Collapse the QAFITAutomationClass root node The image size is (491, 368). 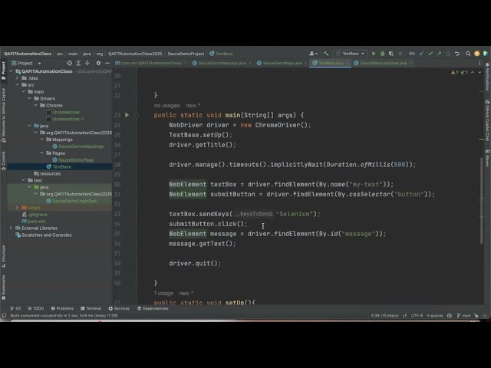tap(12, 71)
